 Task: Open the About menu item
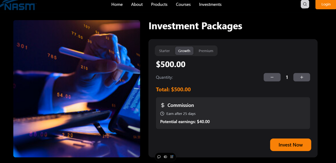[137, 4]
